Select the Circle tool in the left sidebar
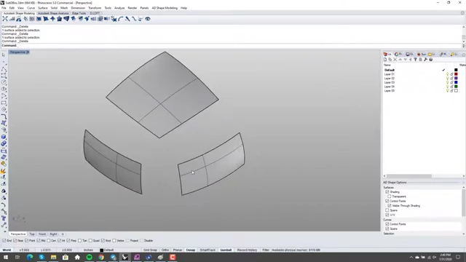466x262 pixels. coord(4,82)
